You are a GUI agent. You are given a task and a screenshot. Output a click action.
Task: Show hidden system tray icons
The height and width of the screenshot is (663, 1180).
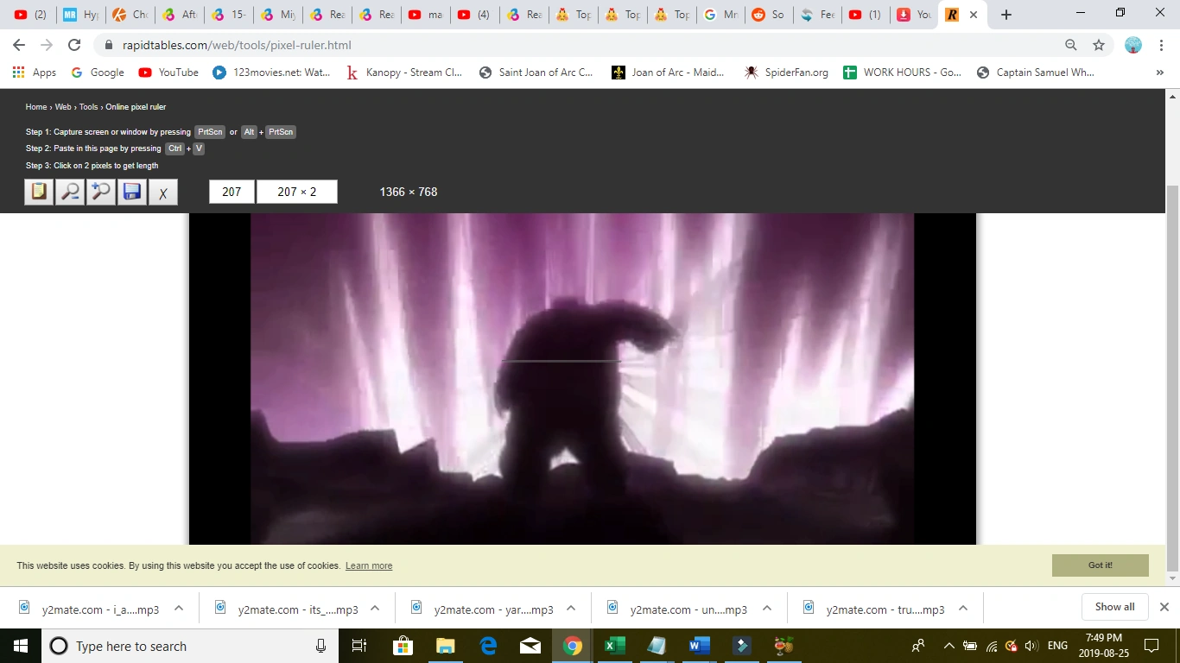click(x=949, y=646)
